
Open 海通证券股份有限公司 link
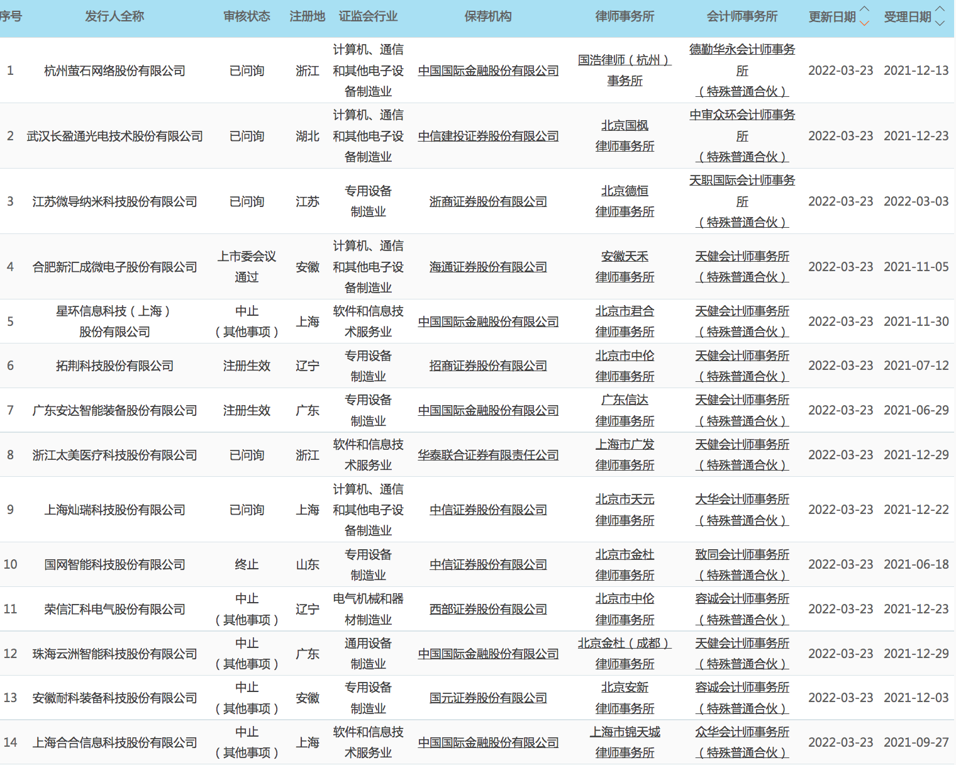[x=488, y=267]
